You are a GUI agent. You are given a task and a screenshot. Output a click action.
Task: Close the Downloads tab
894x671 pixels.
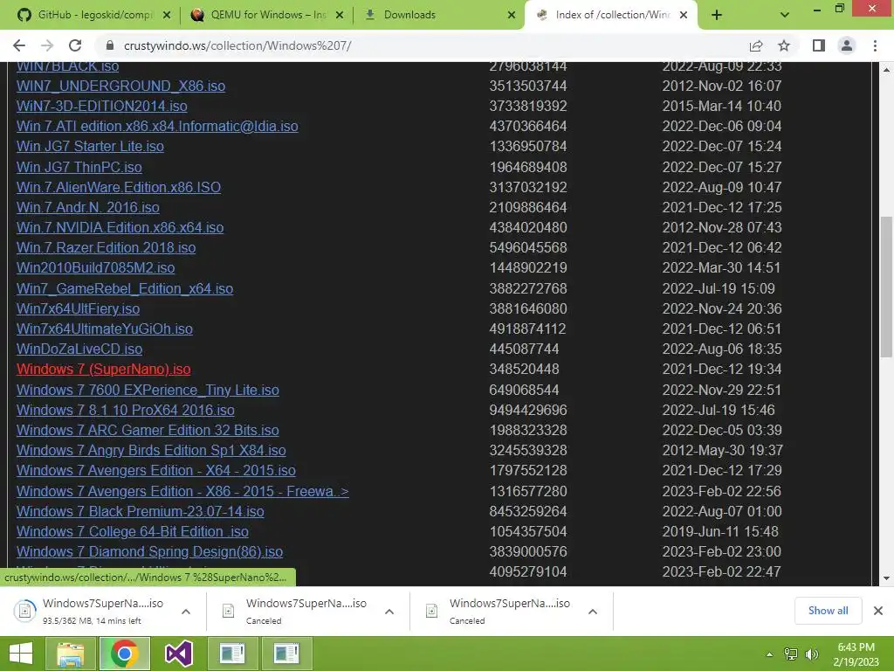pyautogui.click(x=512, y=15)
